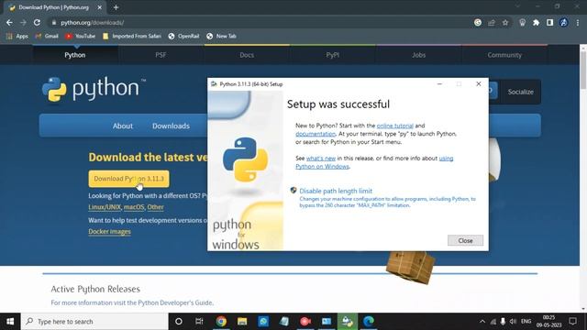Select the PSF top navigation tab
This screenshot has width=587, height=330.
point(161,55)
